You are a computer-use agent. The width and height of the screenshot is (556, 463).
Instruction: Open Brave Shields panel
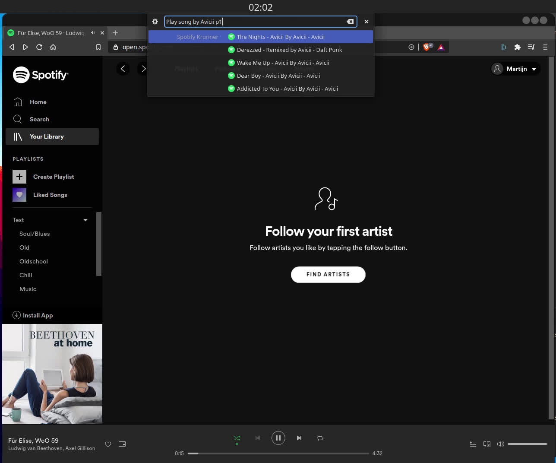pos(426,47)
